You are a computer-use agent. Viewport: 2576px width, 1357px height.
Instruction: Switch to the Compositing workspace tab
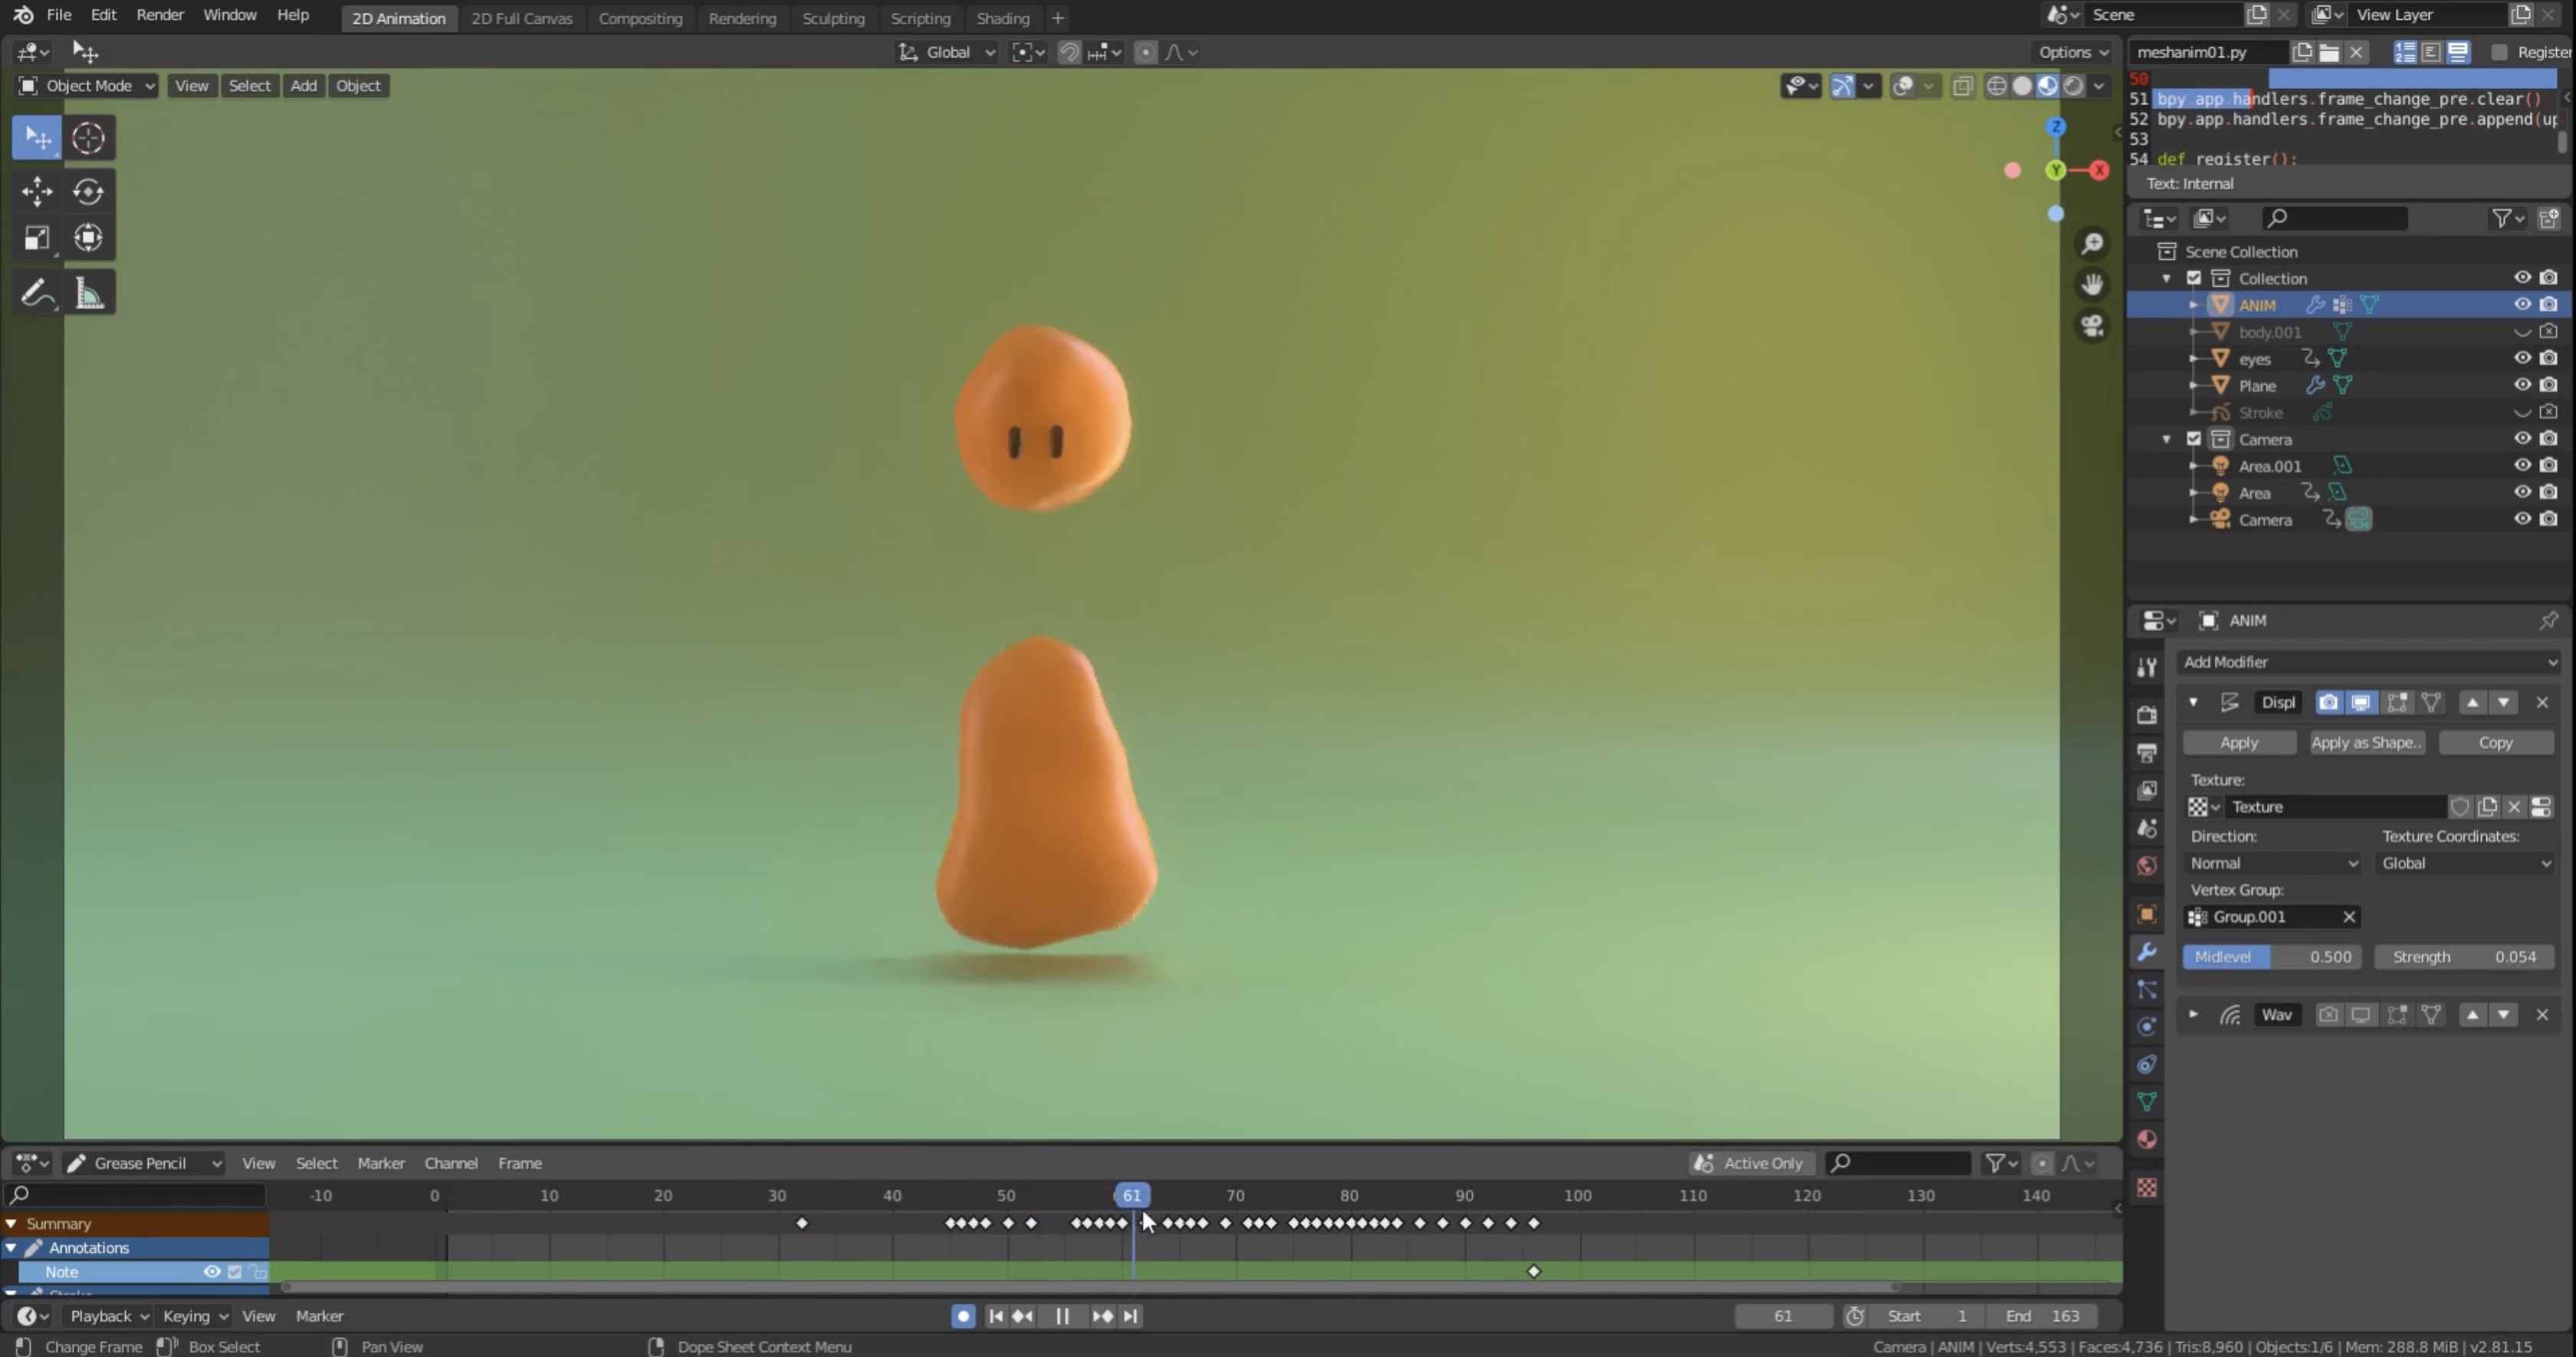click(x=640, y=18)
